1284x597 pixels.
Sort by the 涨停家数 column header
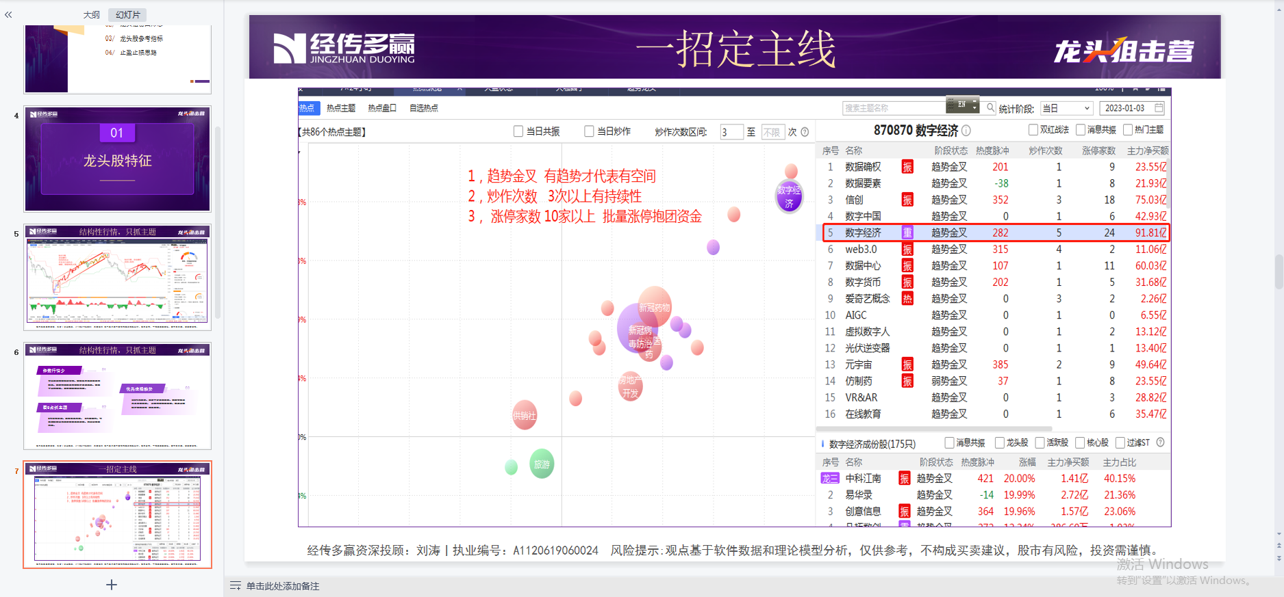coord(1098,150)
